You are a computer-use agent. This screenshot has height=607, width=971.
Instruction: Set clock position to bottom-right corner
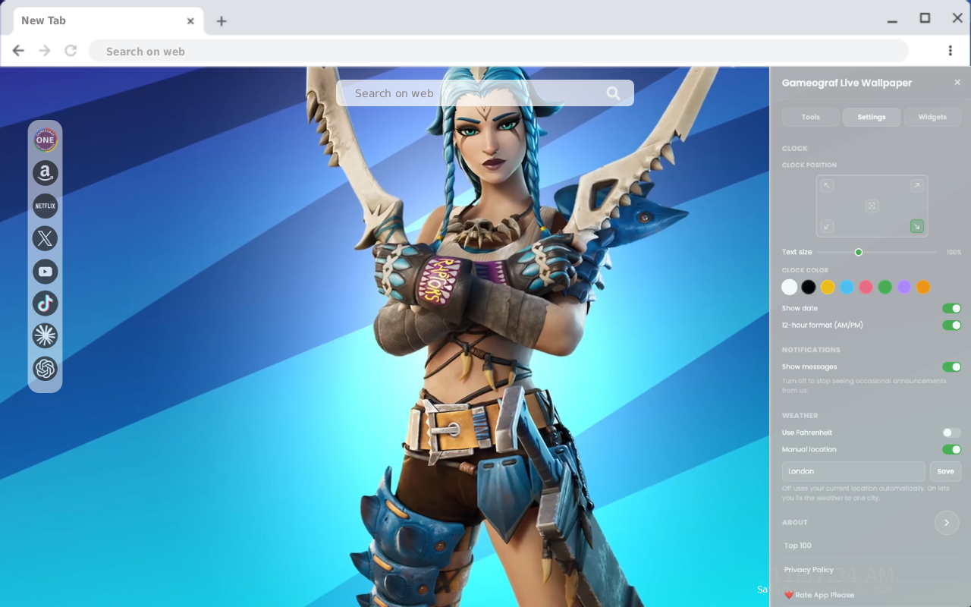[916, 226]
